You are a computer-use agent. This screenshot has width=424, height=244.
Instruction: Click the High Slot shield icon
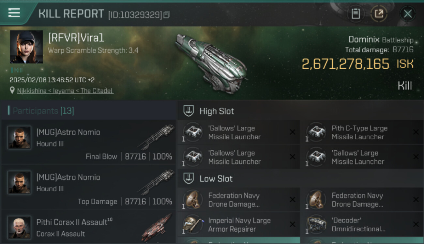point(189,111)
